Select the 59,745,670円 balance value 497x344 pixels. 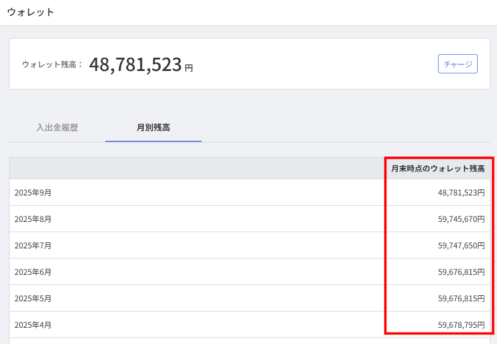pos(461,220)
